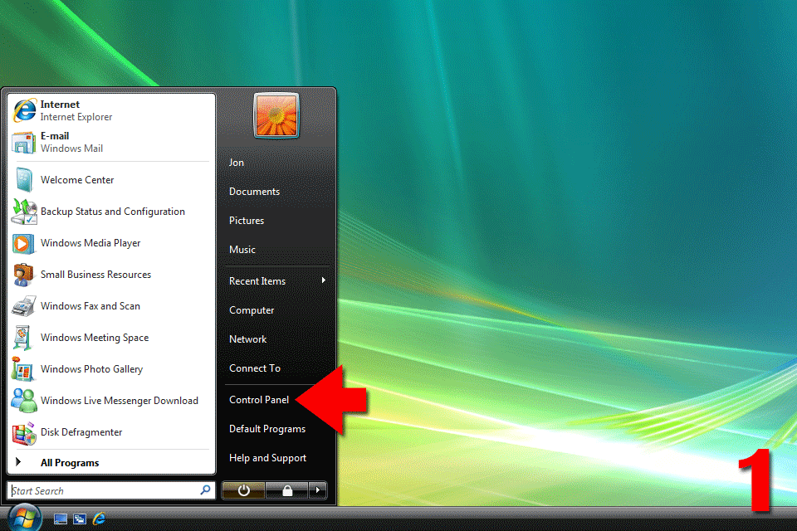Open shutdown options arrow menu
Viewport: 797px width, 531px height.
[318, 490]
